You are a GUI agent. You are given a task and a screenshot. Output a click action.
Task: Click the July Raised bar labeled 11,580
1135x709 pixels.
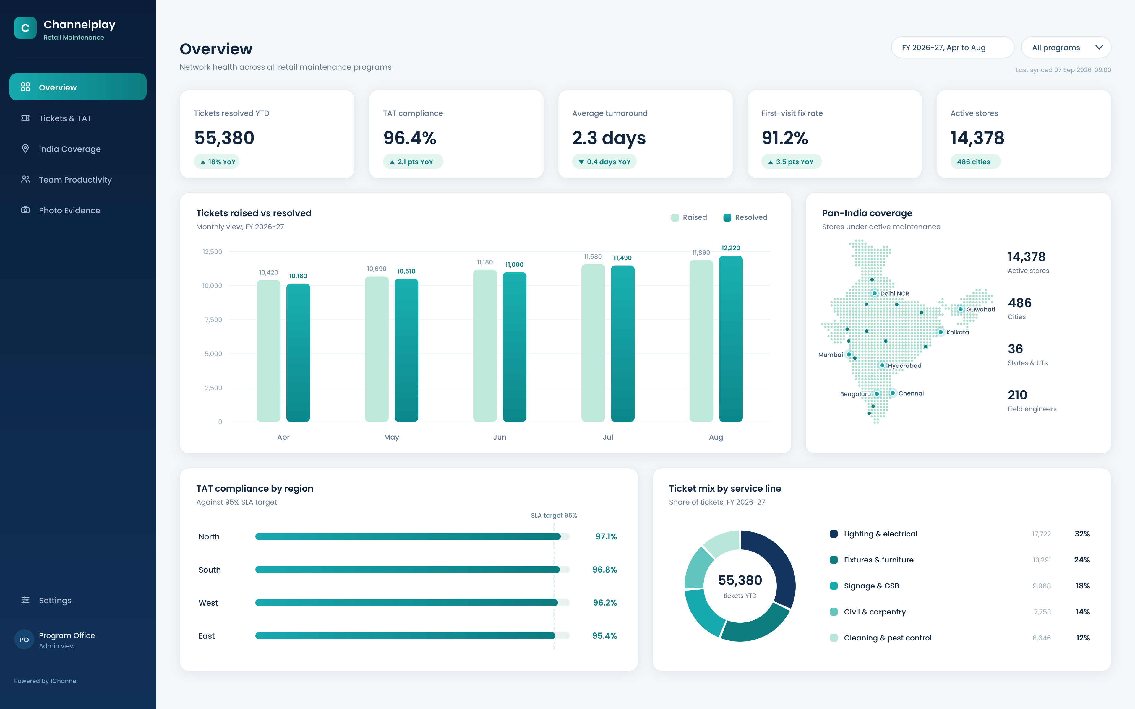593,343
